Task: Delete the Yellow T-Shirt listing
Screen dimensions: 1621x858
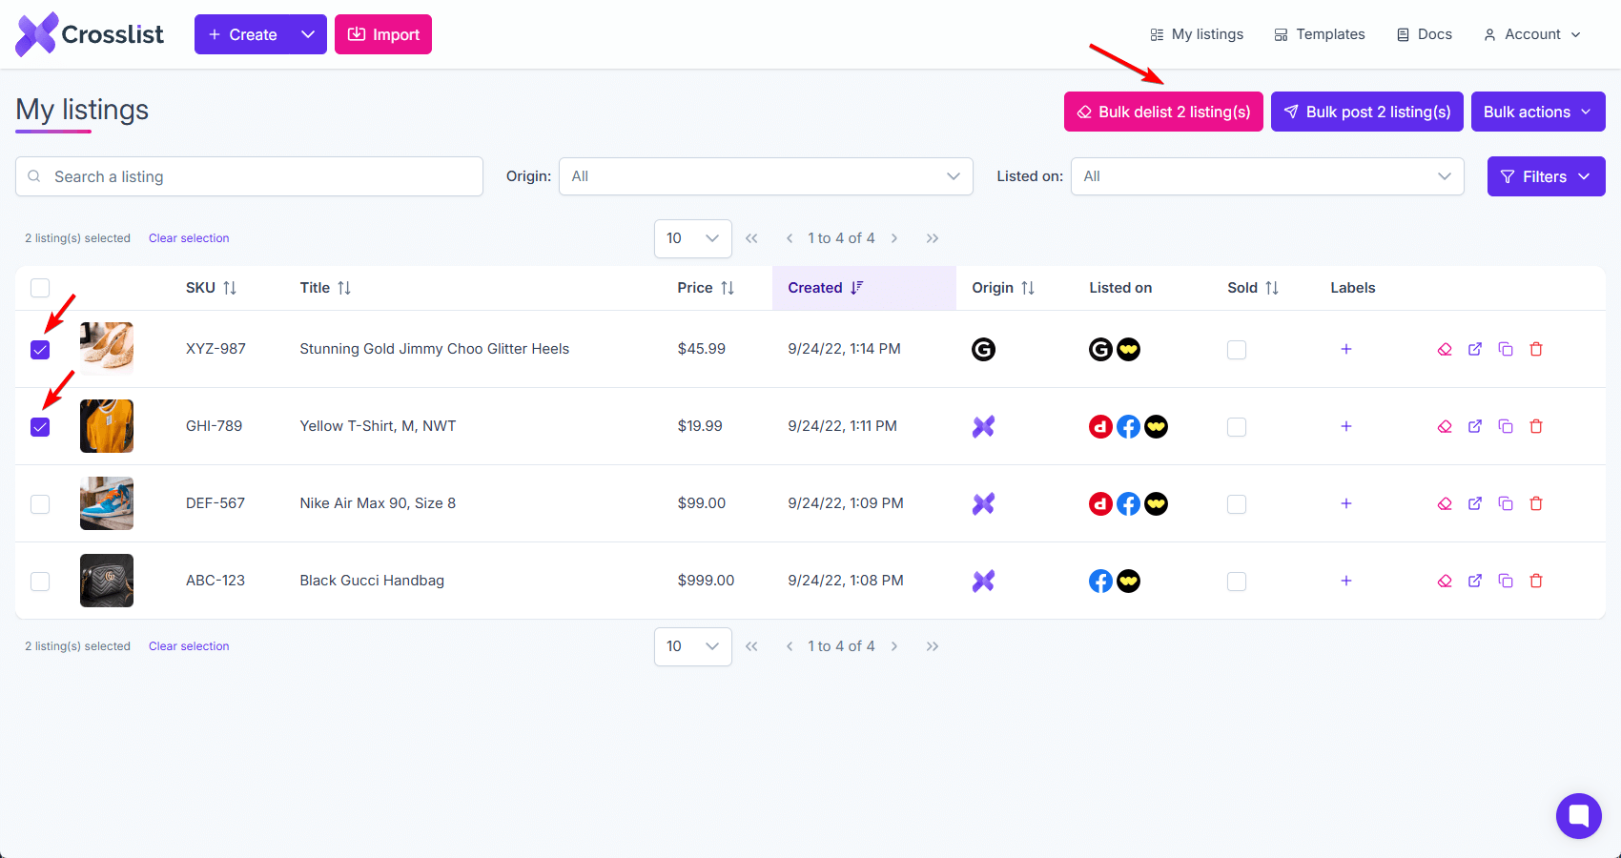Action: point(1536,426)
